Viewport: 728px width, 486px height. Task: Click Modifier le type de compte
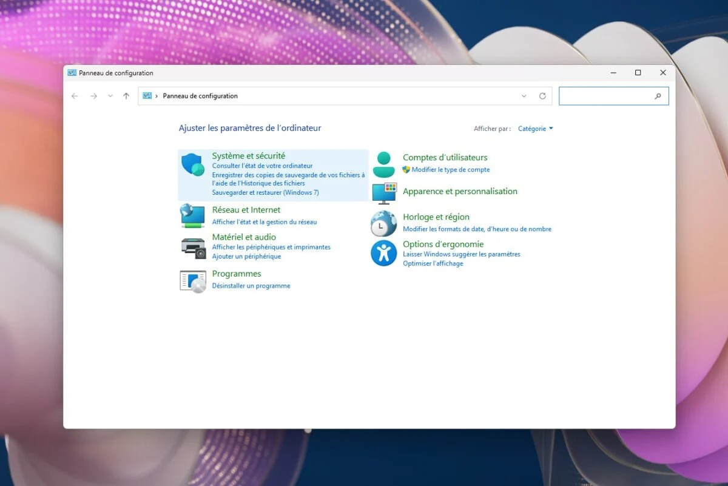451,170
